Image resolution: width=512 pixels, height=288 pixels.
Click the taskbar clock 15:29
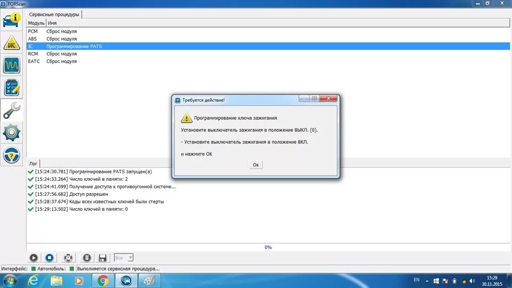point(492,278)
